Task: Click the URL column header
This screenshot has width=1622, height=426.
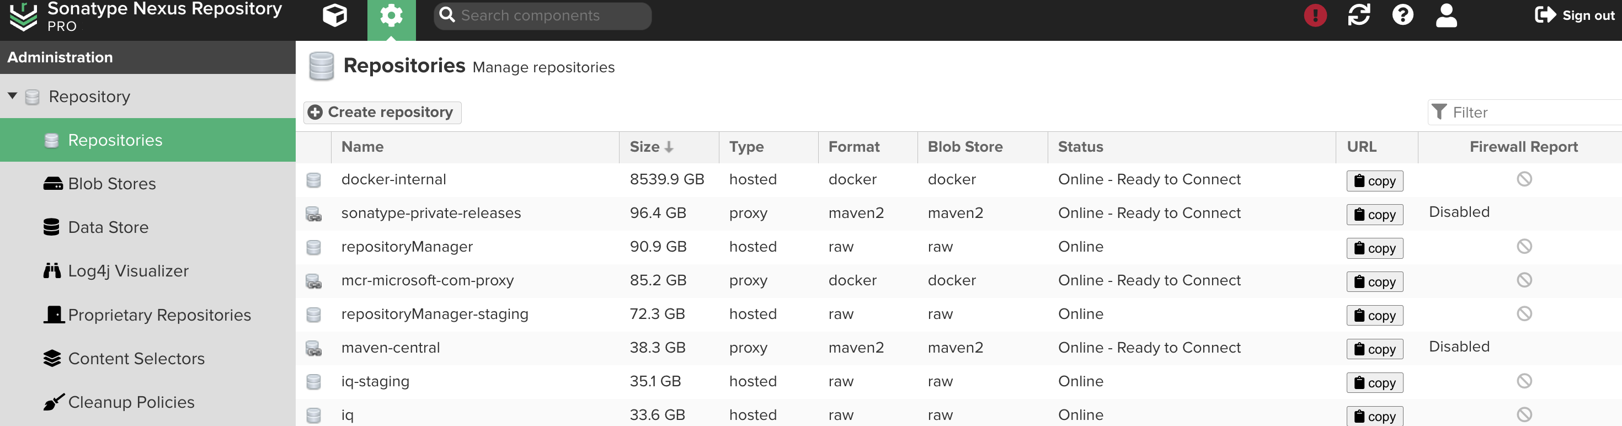Action: point(1376,147)
